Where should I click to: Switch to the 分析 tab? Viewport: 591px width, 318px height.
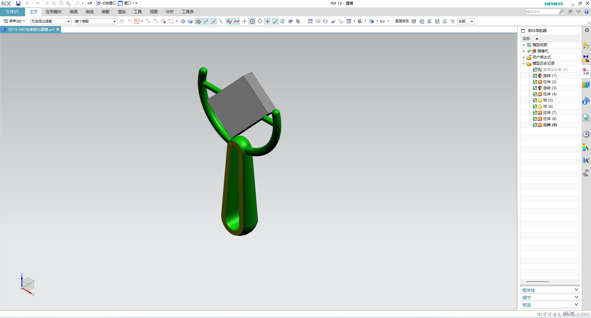coord(170,12)
